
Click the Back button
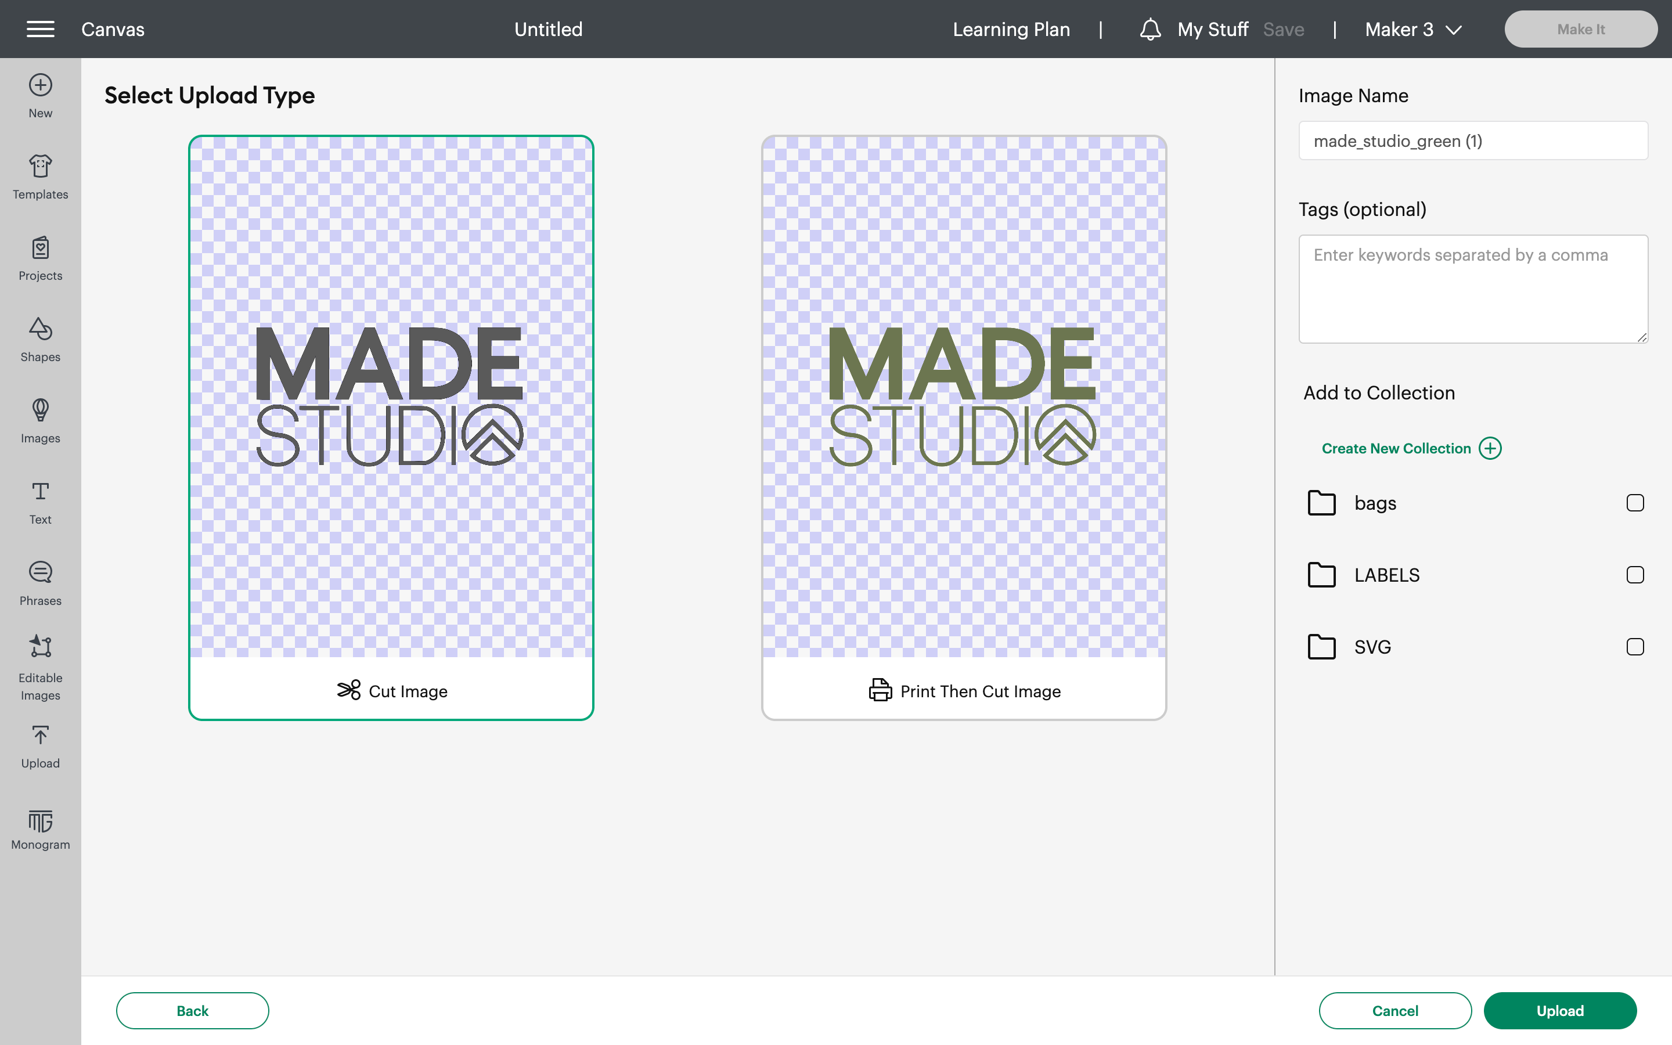192,1010
